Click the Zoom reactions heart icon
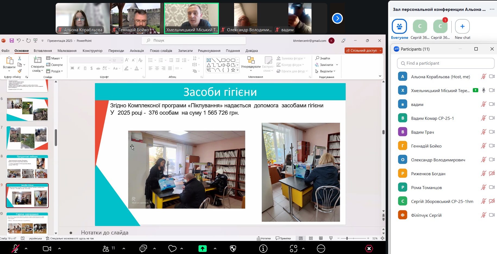The height and width of the screenshot is (254, 497). (x=172, y=248)
